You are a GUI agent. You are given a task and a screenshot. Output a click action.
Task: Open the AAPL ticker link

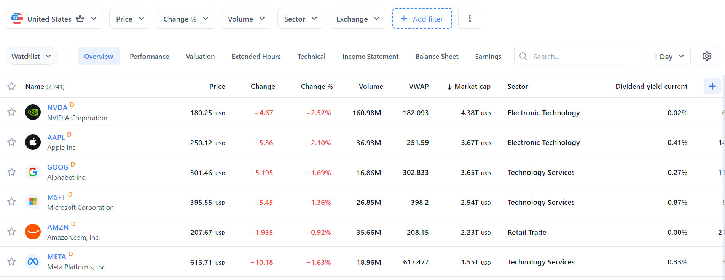pos(56,138)
